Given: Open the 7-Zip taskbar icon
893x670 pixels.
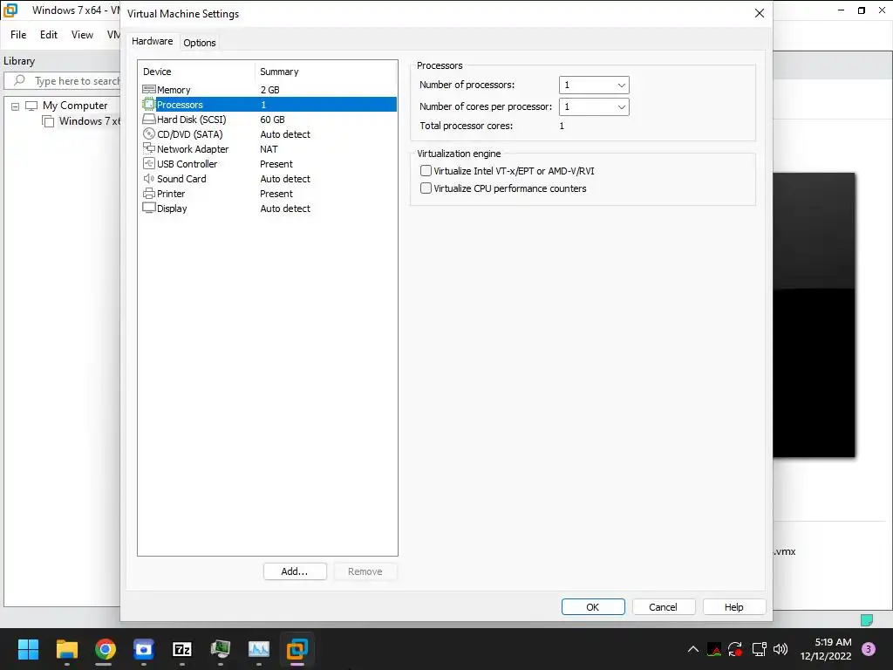Looking at the screenshot, I should tap(182, 649).
